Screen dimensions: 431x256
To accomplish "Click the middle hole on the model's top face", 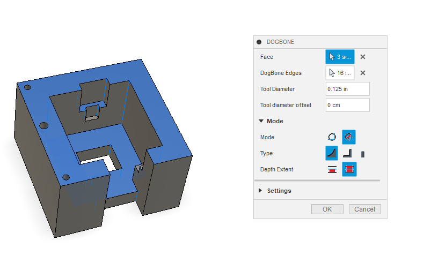I will point(43,126).
